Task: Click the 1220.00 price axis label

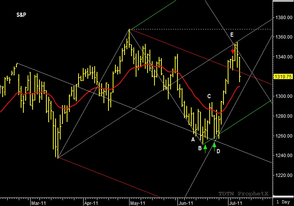Action: [x=284, y=175]
